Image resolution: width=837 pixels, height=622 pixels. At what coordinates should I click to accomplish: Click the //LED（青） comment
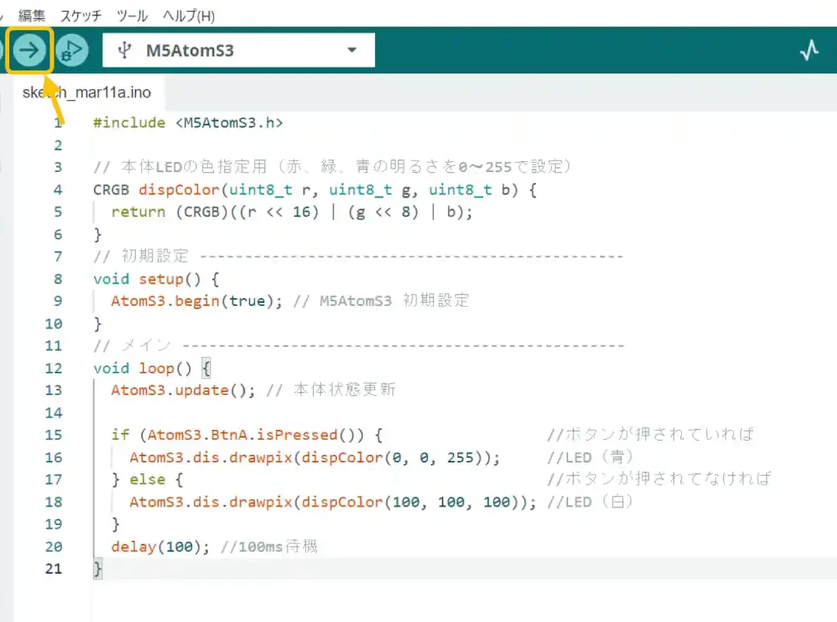pos(590,457)
